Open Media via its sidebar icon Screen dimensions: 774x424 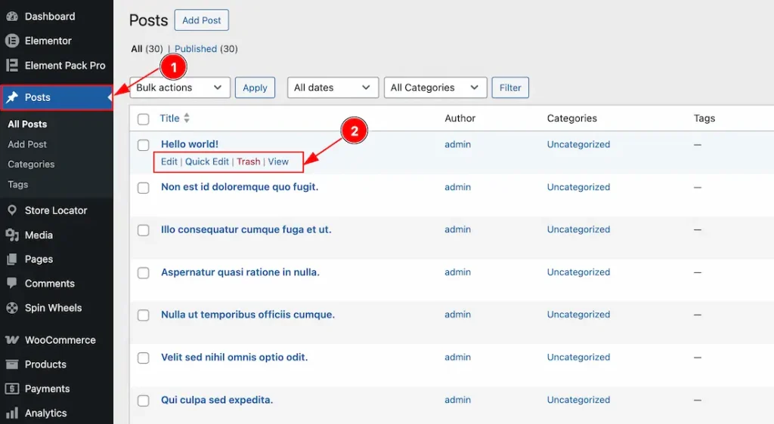click(x=12, y=235)
